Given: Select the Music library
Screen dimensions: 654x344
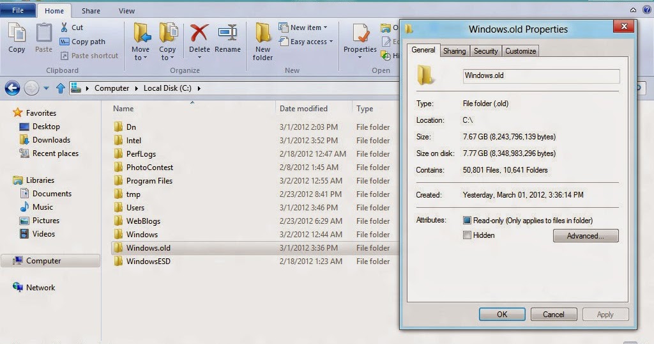Looking at the screenshot, I should point(36,207).
